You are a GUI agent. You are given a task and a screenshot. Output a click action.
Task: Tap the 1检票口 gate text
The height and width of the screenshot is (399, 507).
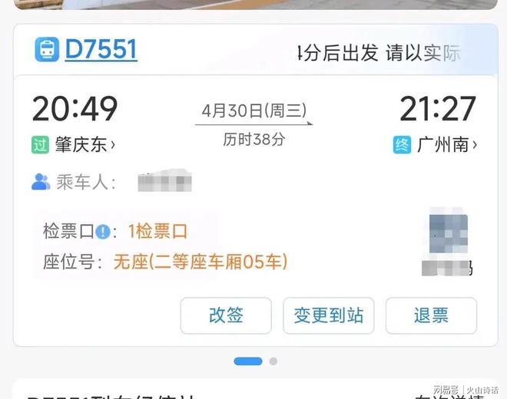coord(157,231)
